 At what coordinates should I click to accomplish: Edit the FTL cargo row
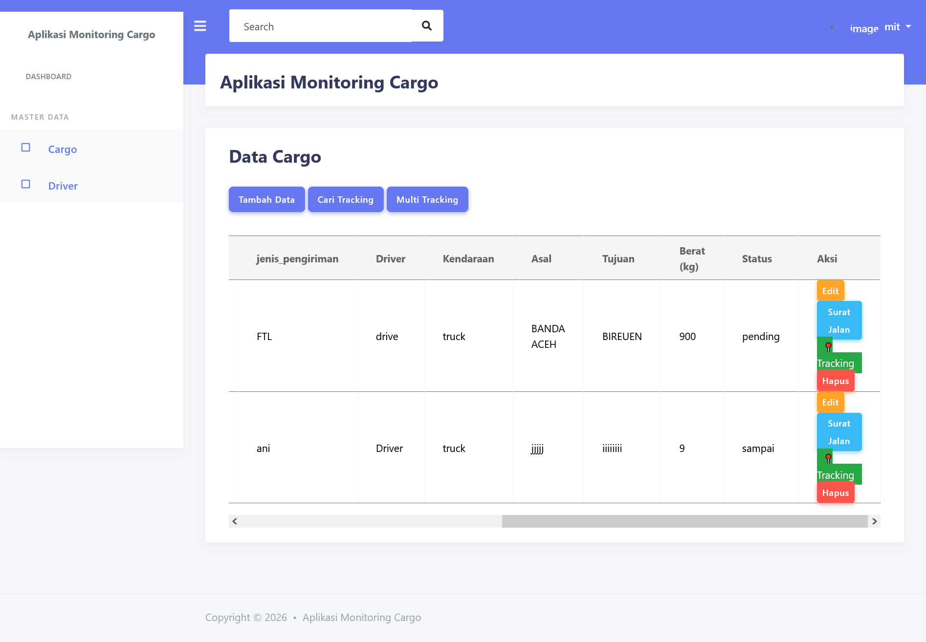click(830, 291)
